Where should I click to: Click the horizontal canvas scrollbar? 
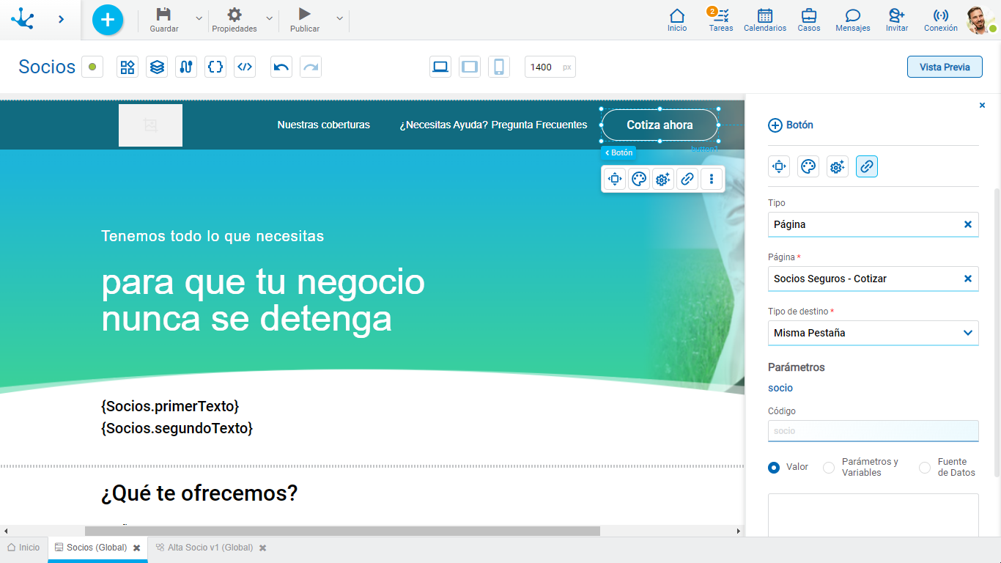[342, 531]
